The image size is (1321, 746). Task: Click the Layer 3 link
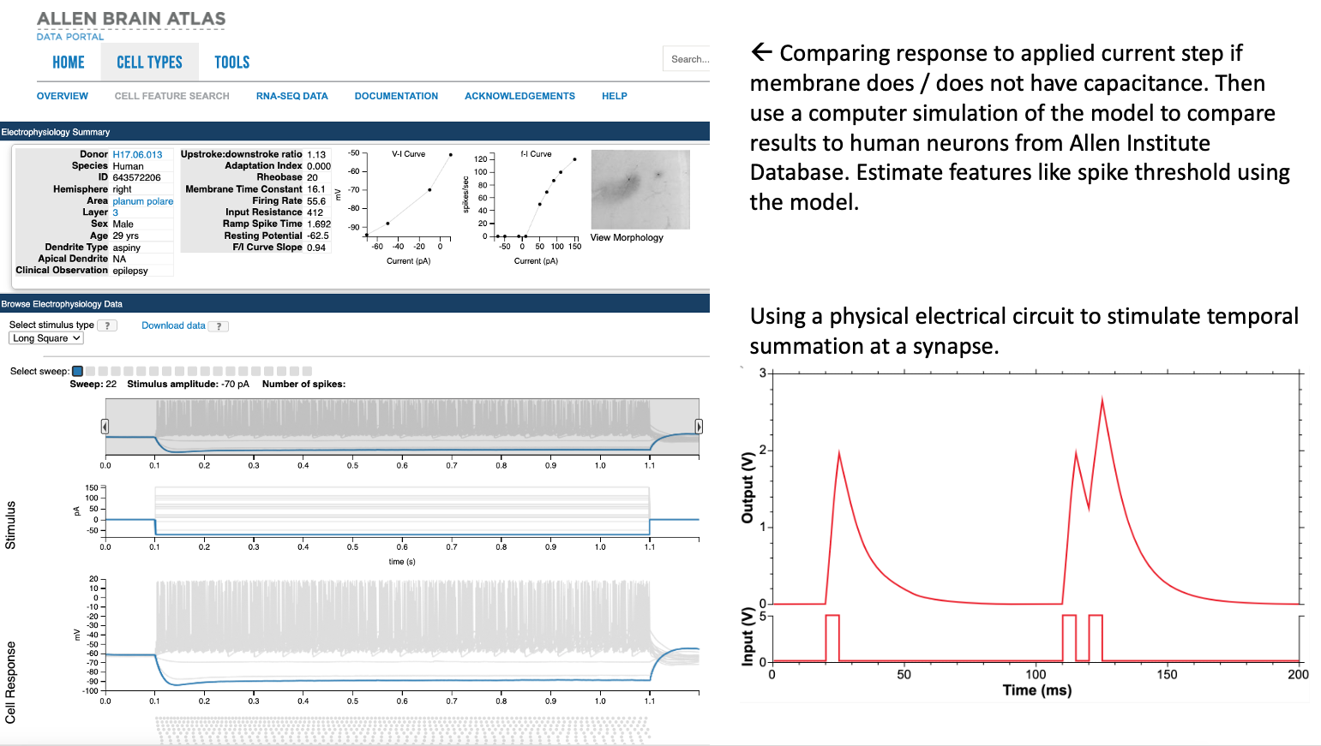tap(116, 212)
